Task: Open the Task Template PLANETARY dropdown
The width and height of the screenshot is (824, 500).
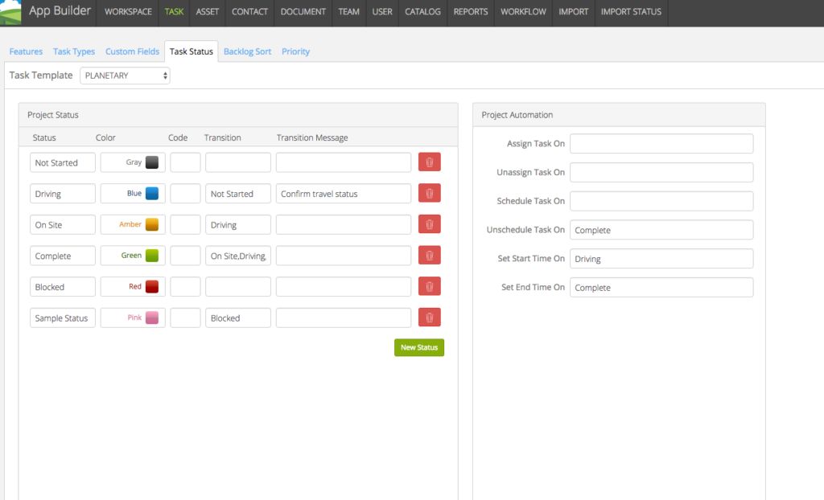Action: 125,76
